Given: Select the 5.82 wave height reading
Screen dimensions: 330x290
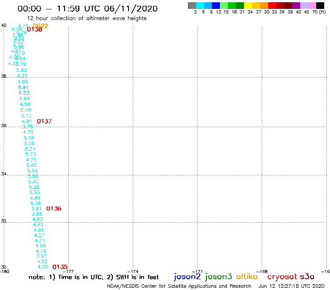Looking at the screenshot, I should pyautogui.click(x=21, y=70).
